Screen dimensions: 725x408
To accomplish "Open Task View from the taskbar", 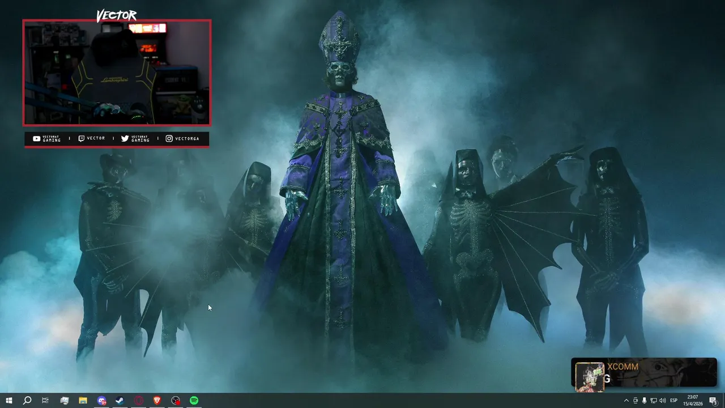I will (x=45, y=401).
